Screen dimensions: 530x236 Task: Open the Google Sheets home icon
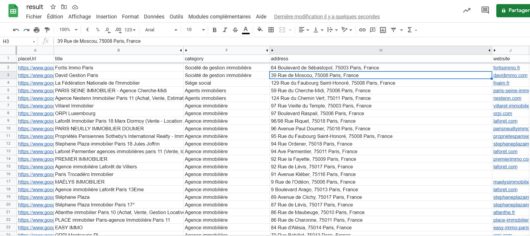pos(13,11)
